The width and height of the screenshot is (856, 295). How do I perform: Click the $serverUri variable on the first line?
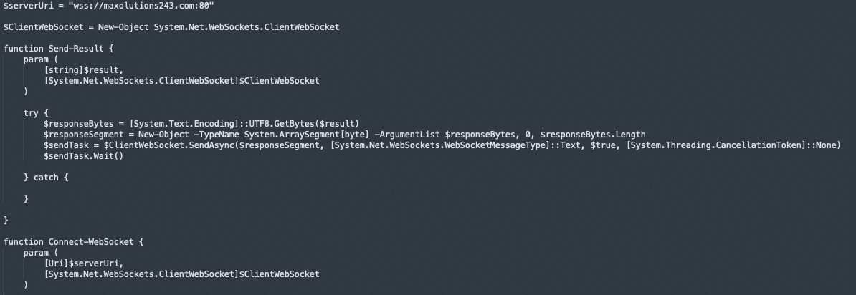(x=27, y=6)
